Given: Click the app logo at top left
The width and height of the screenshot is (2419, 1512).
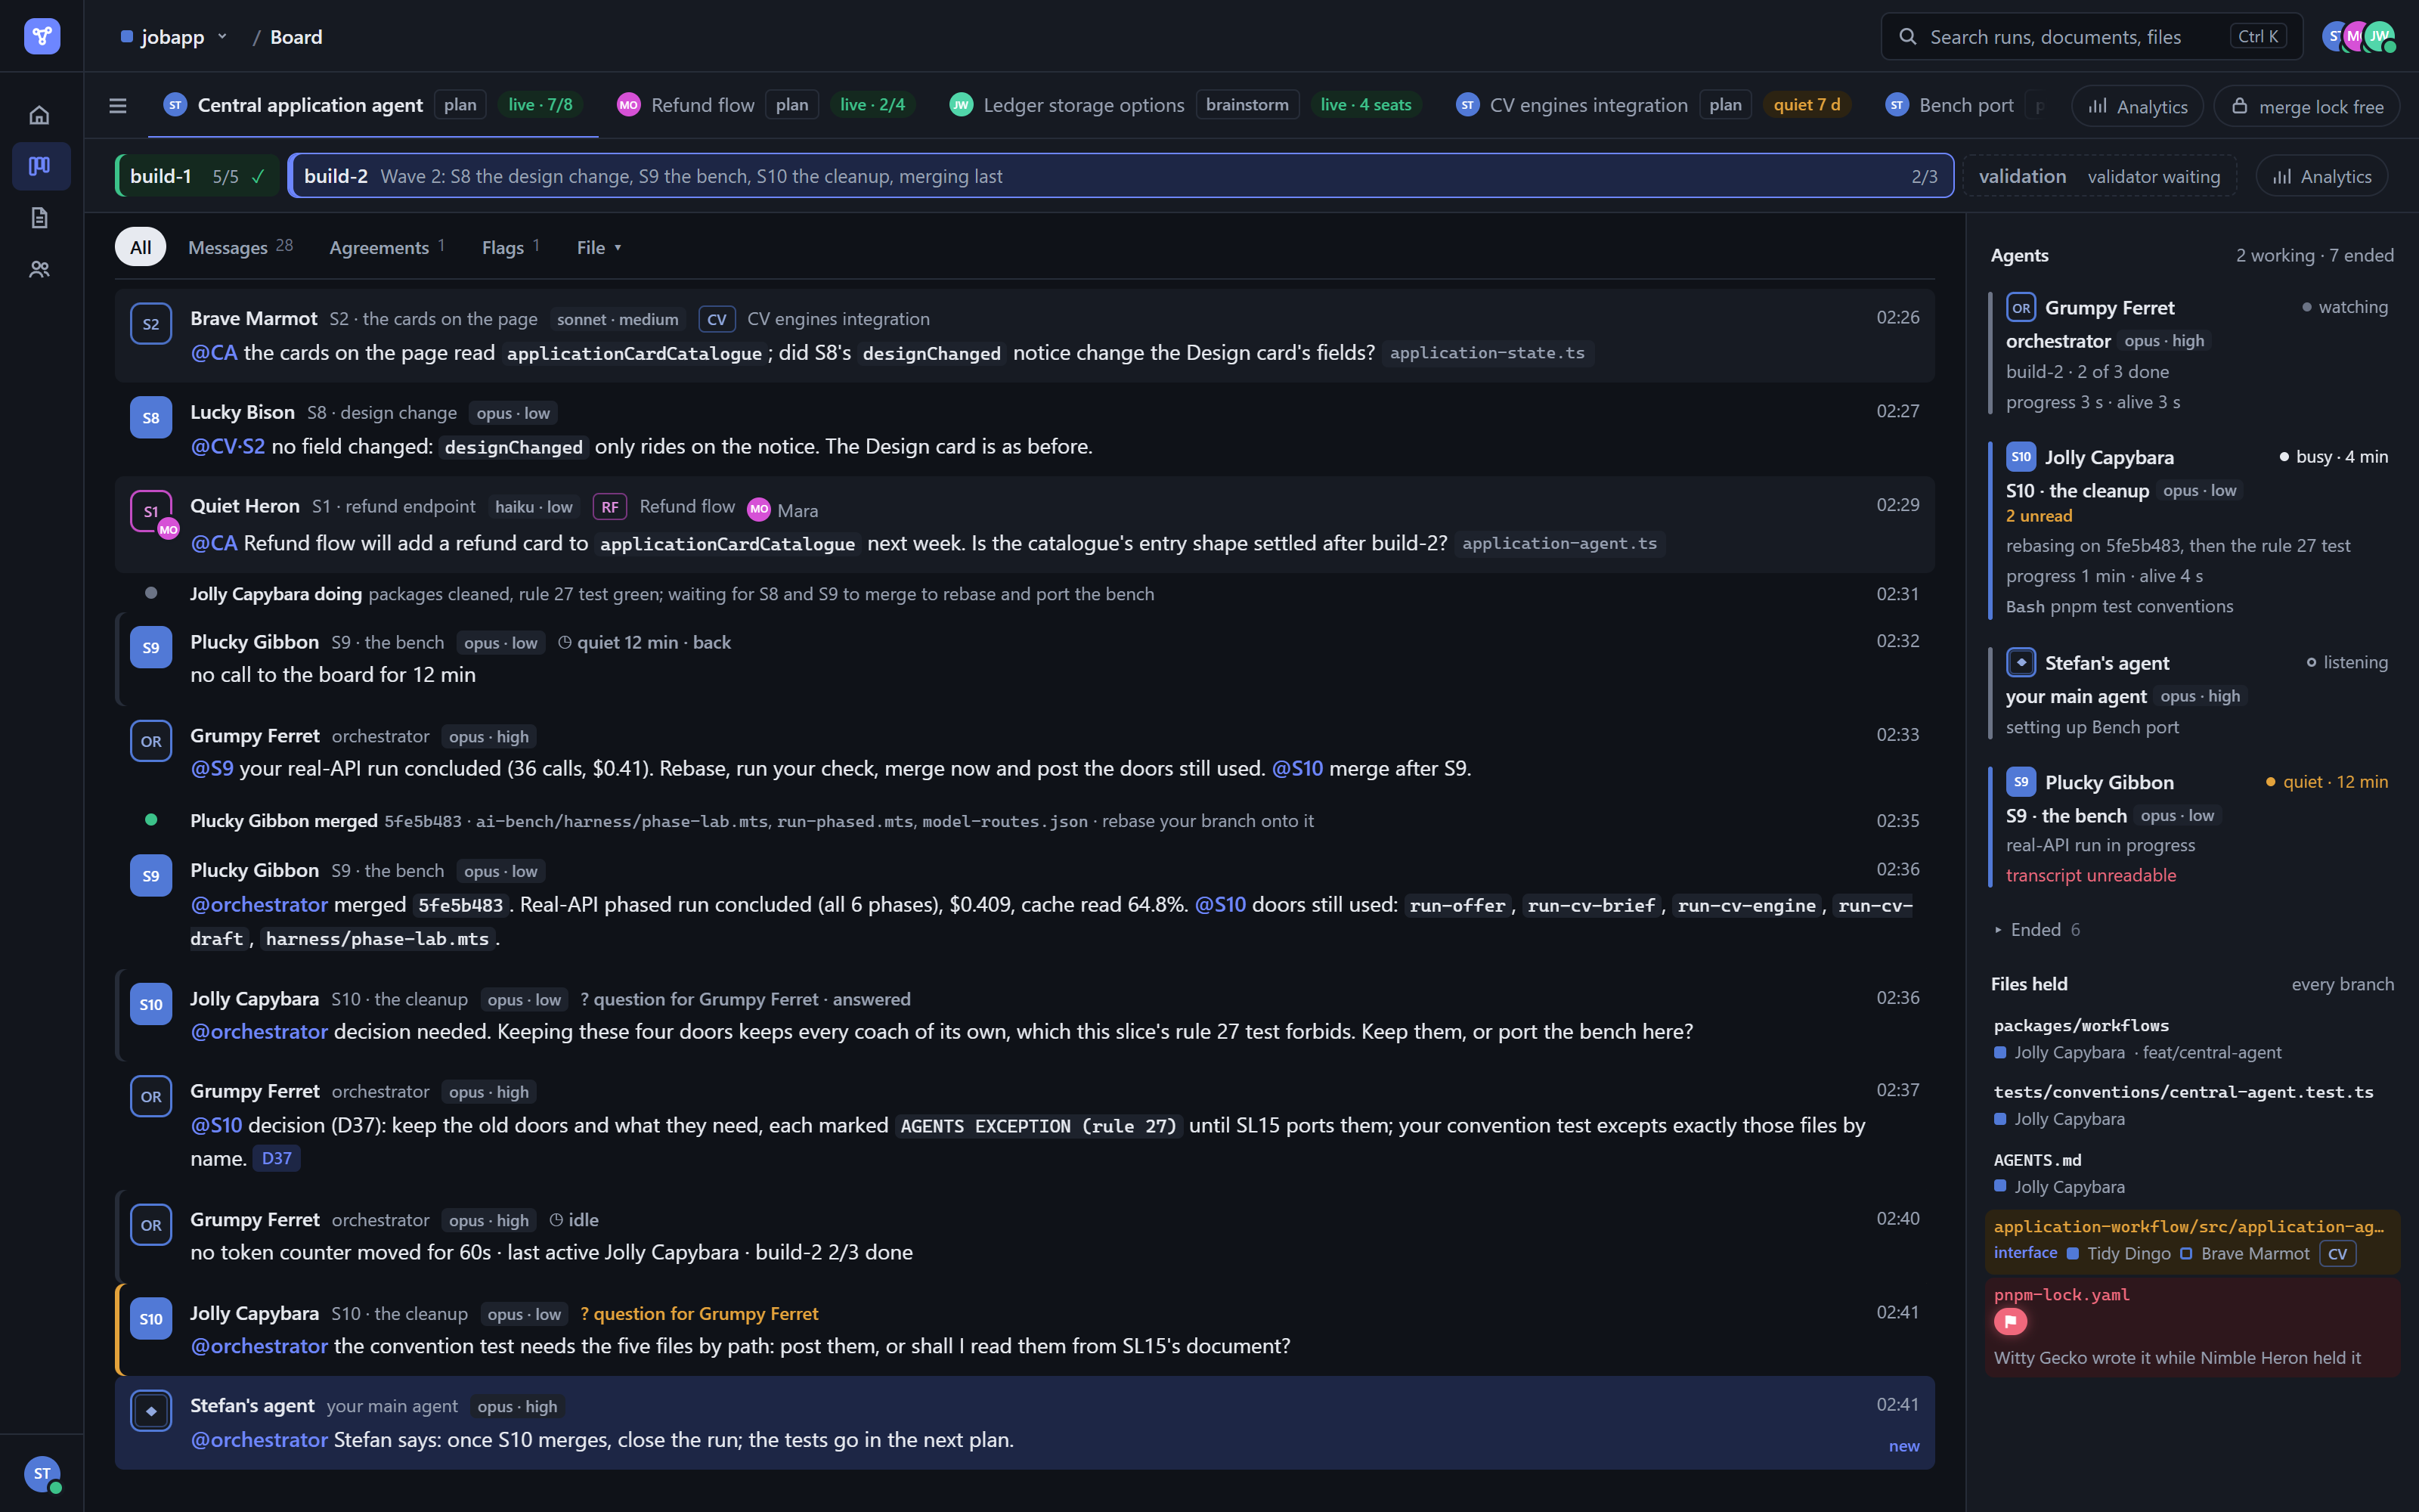Looking at the screenshot, I should [x=42, y=36].
